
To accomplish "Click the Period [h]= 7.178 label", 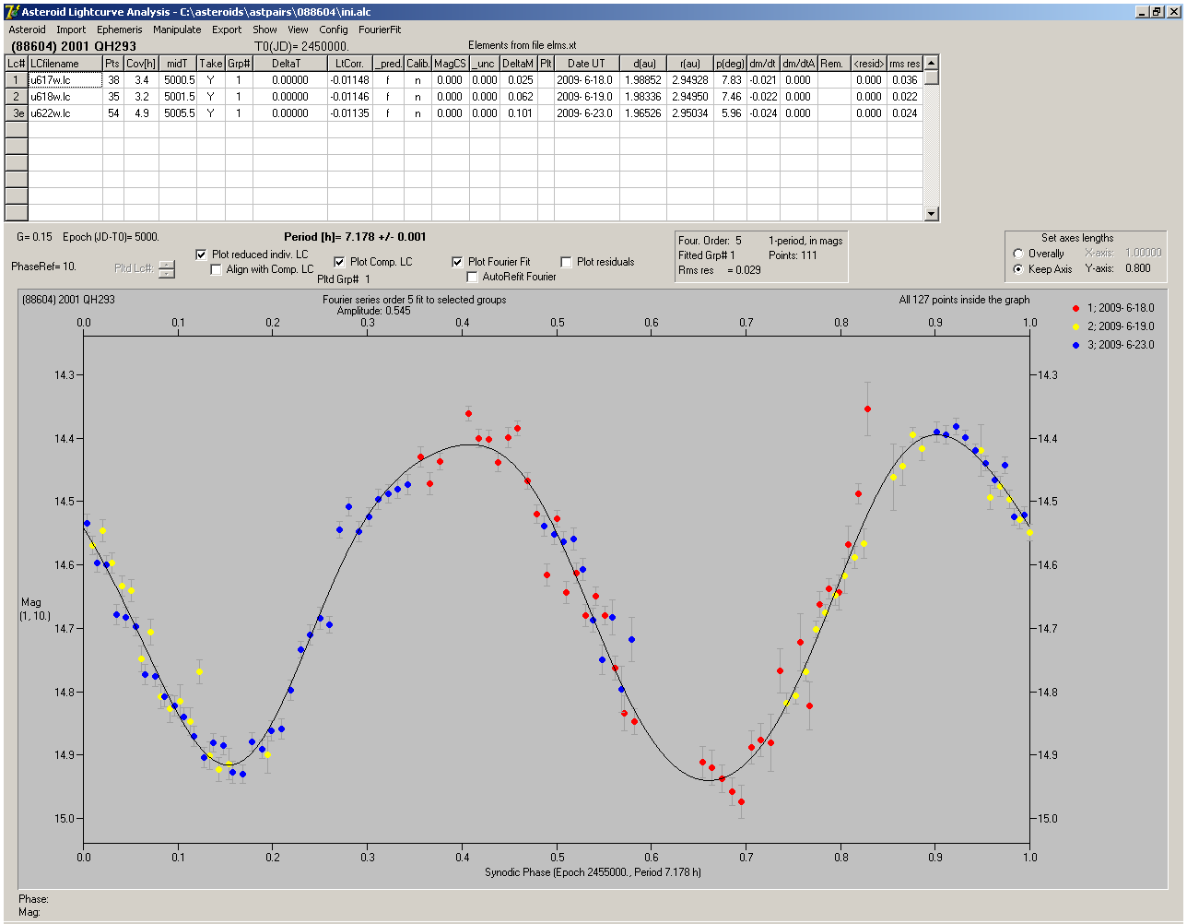I will pos(355,237).
